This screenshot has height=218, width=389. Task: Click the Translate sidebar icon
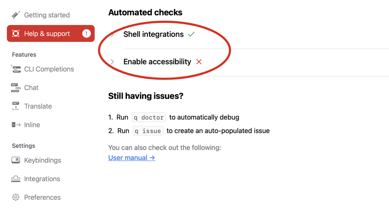16,106
